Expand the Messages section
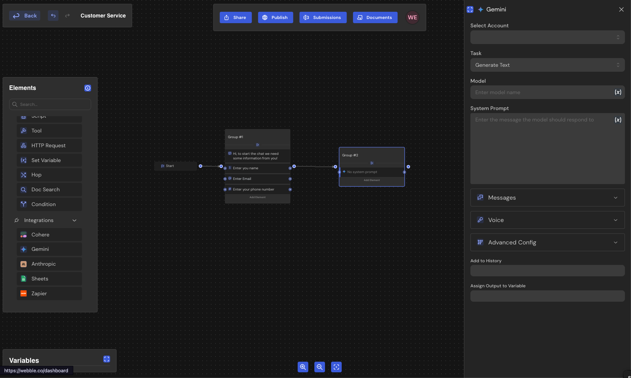The height and width of the screenshot is (378, 631). [547, 198]
